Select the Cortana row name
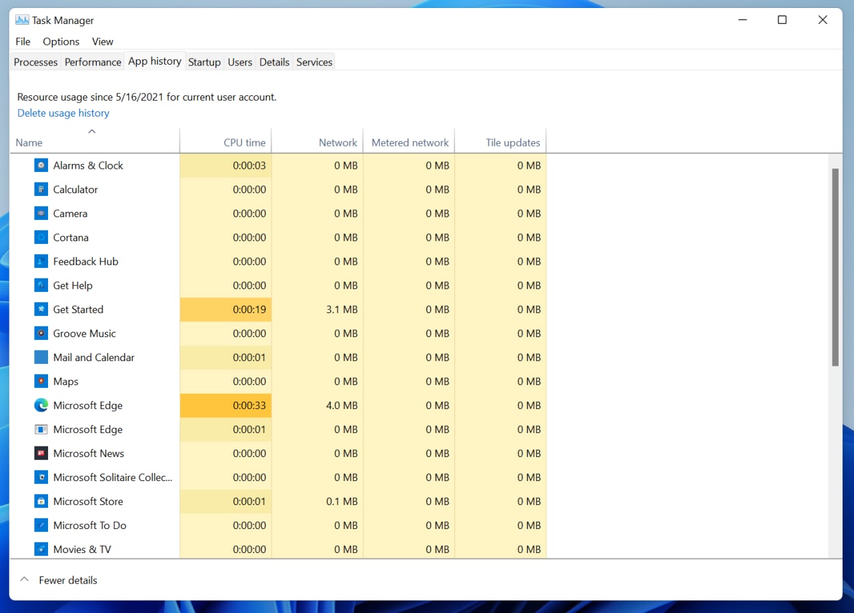Image resolution: width=854 pixels, height=613 pixels. pos(71,237)
